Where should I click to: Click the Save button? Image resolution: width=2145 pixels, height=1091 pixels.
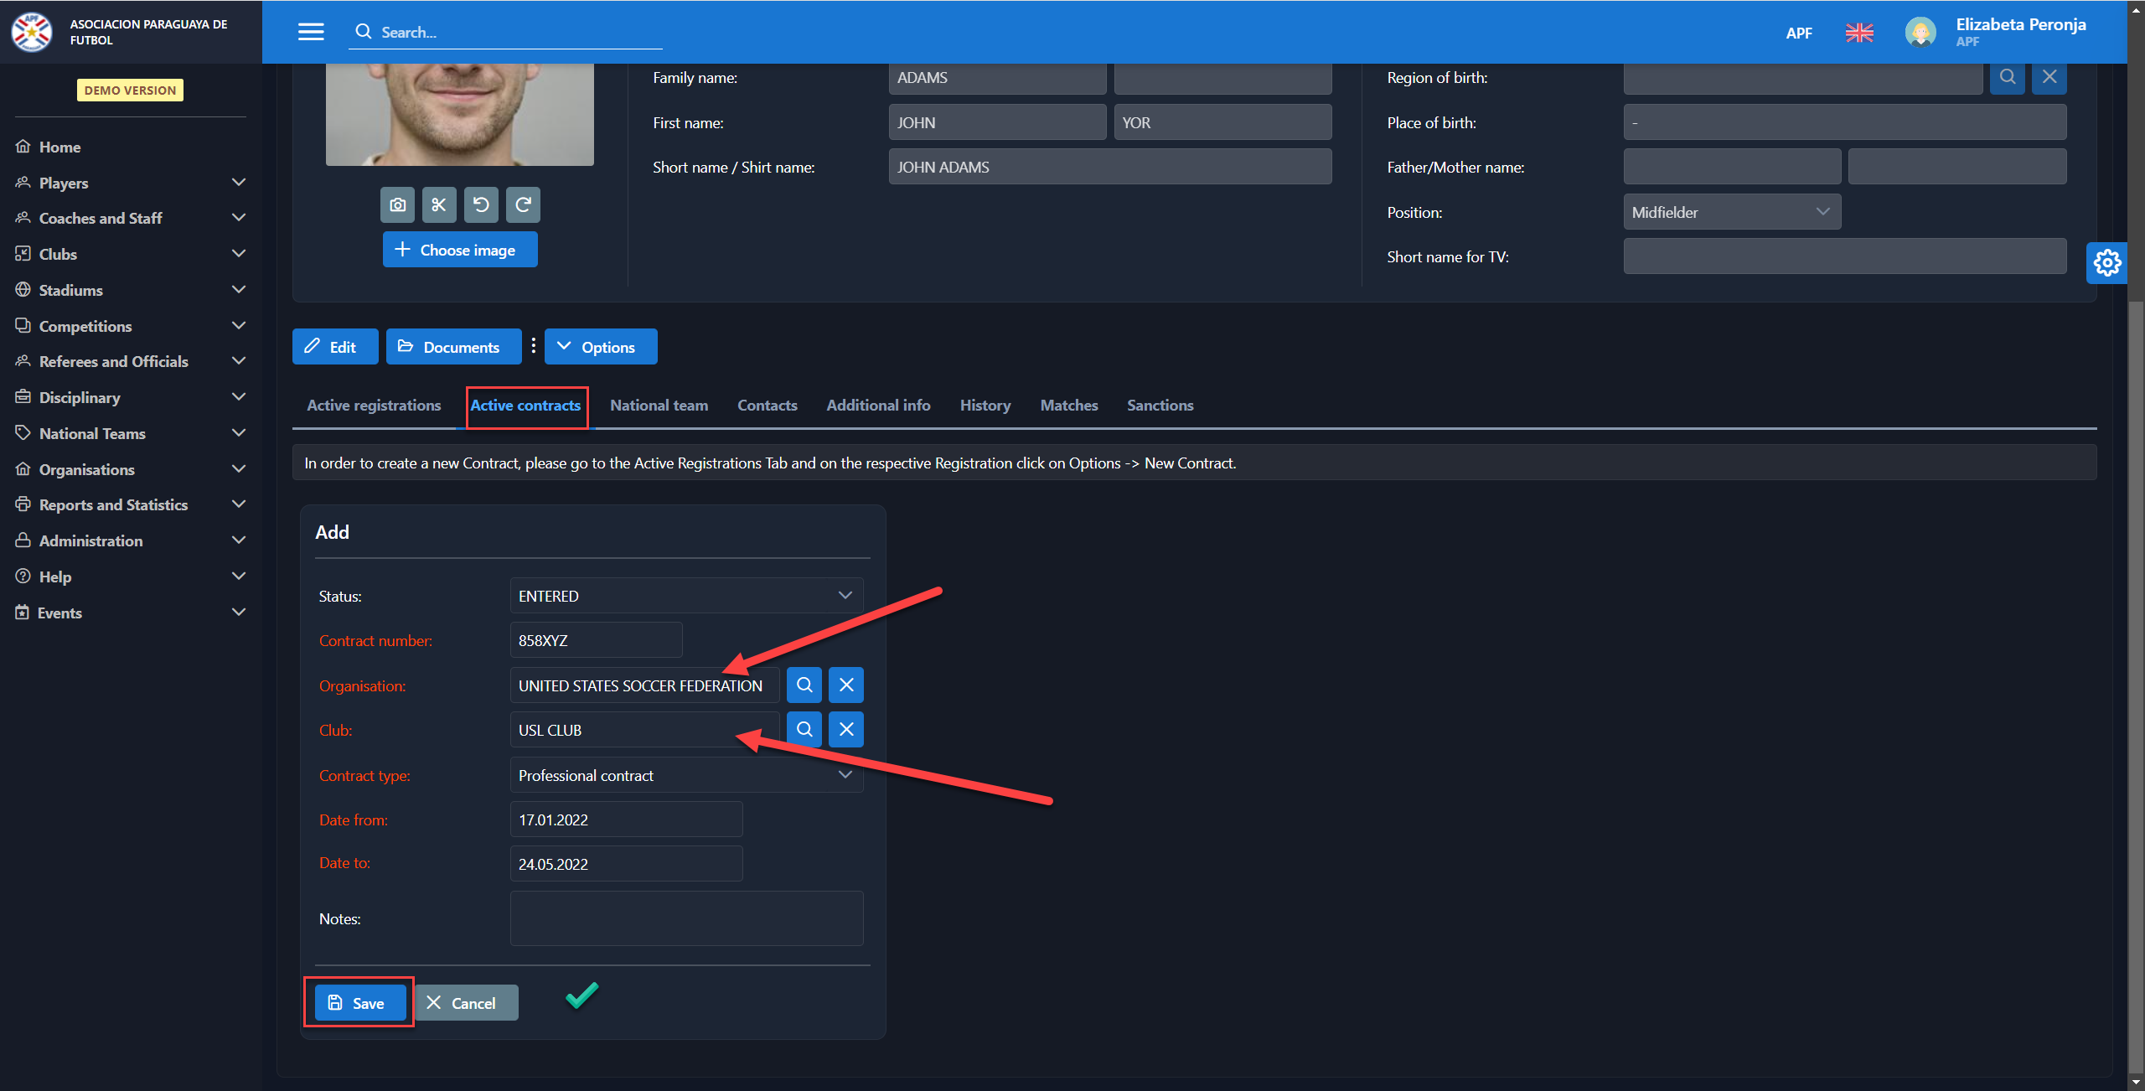click(x=359, y=1003)
